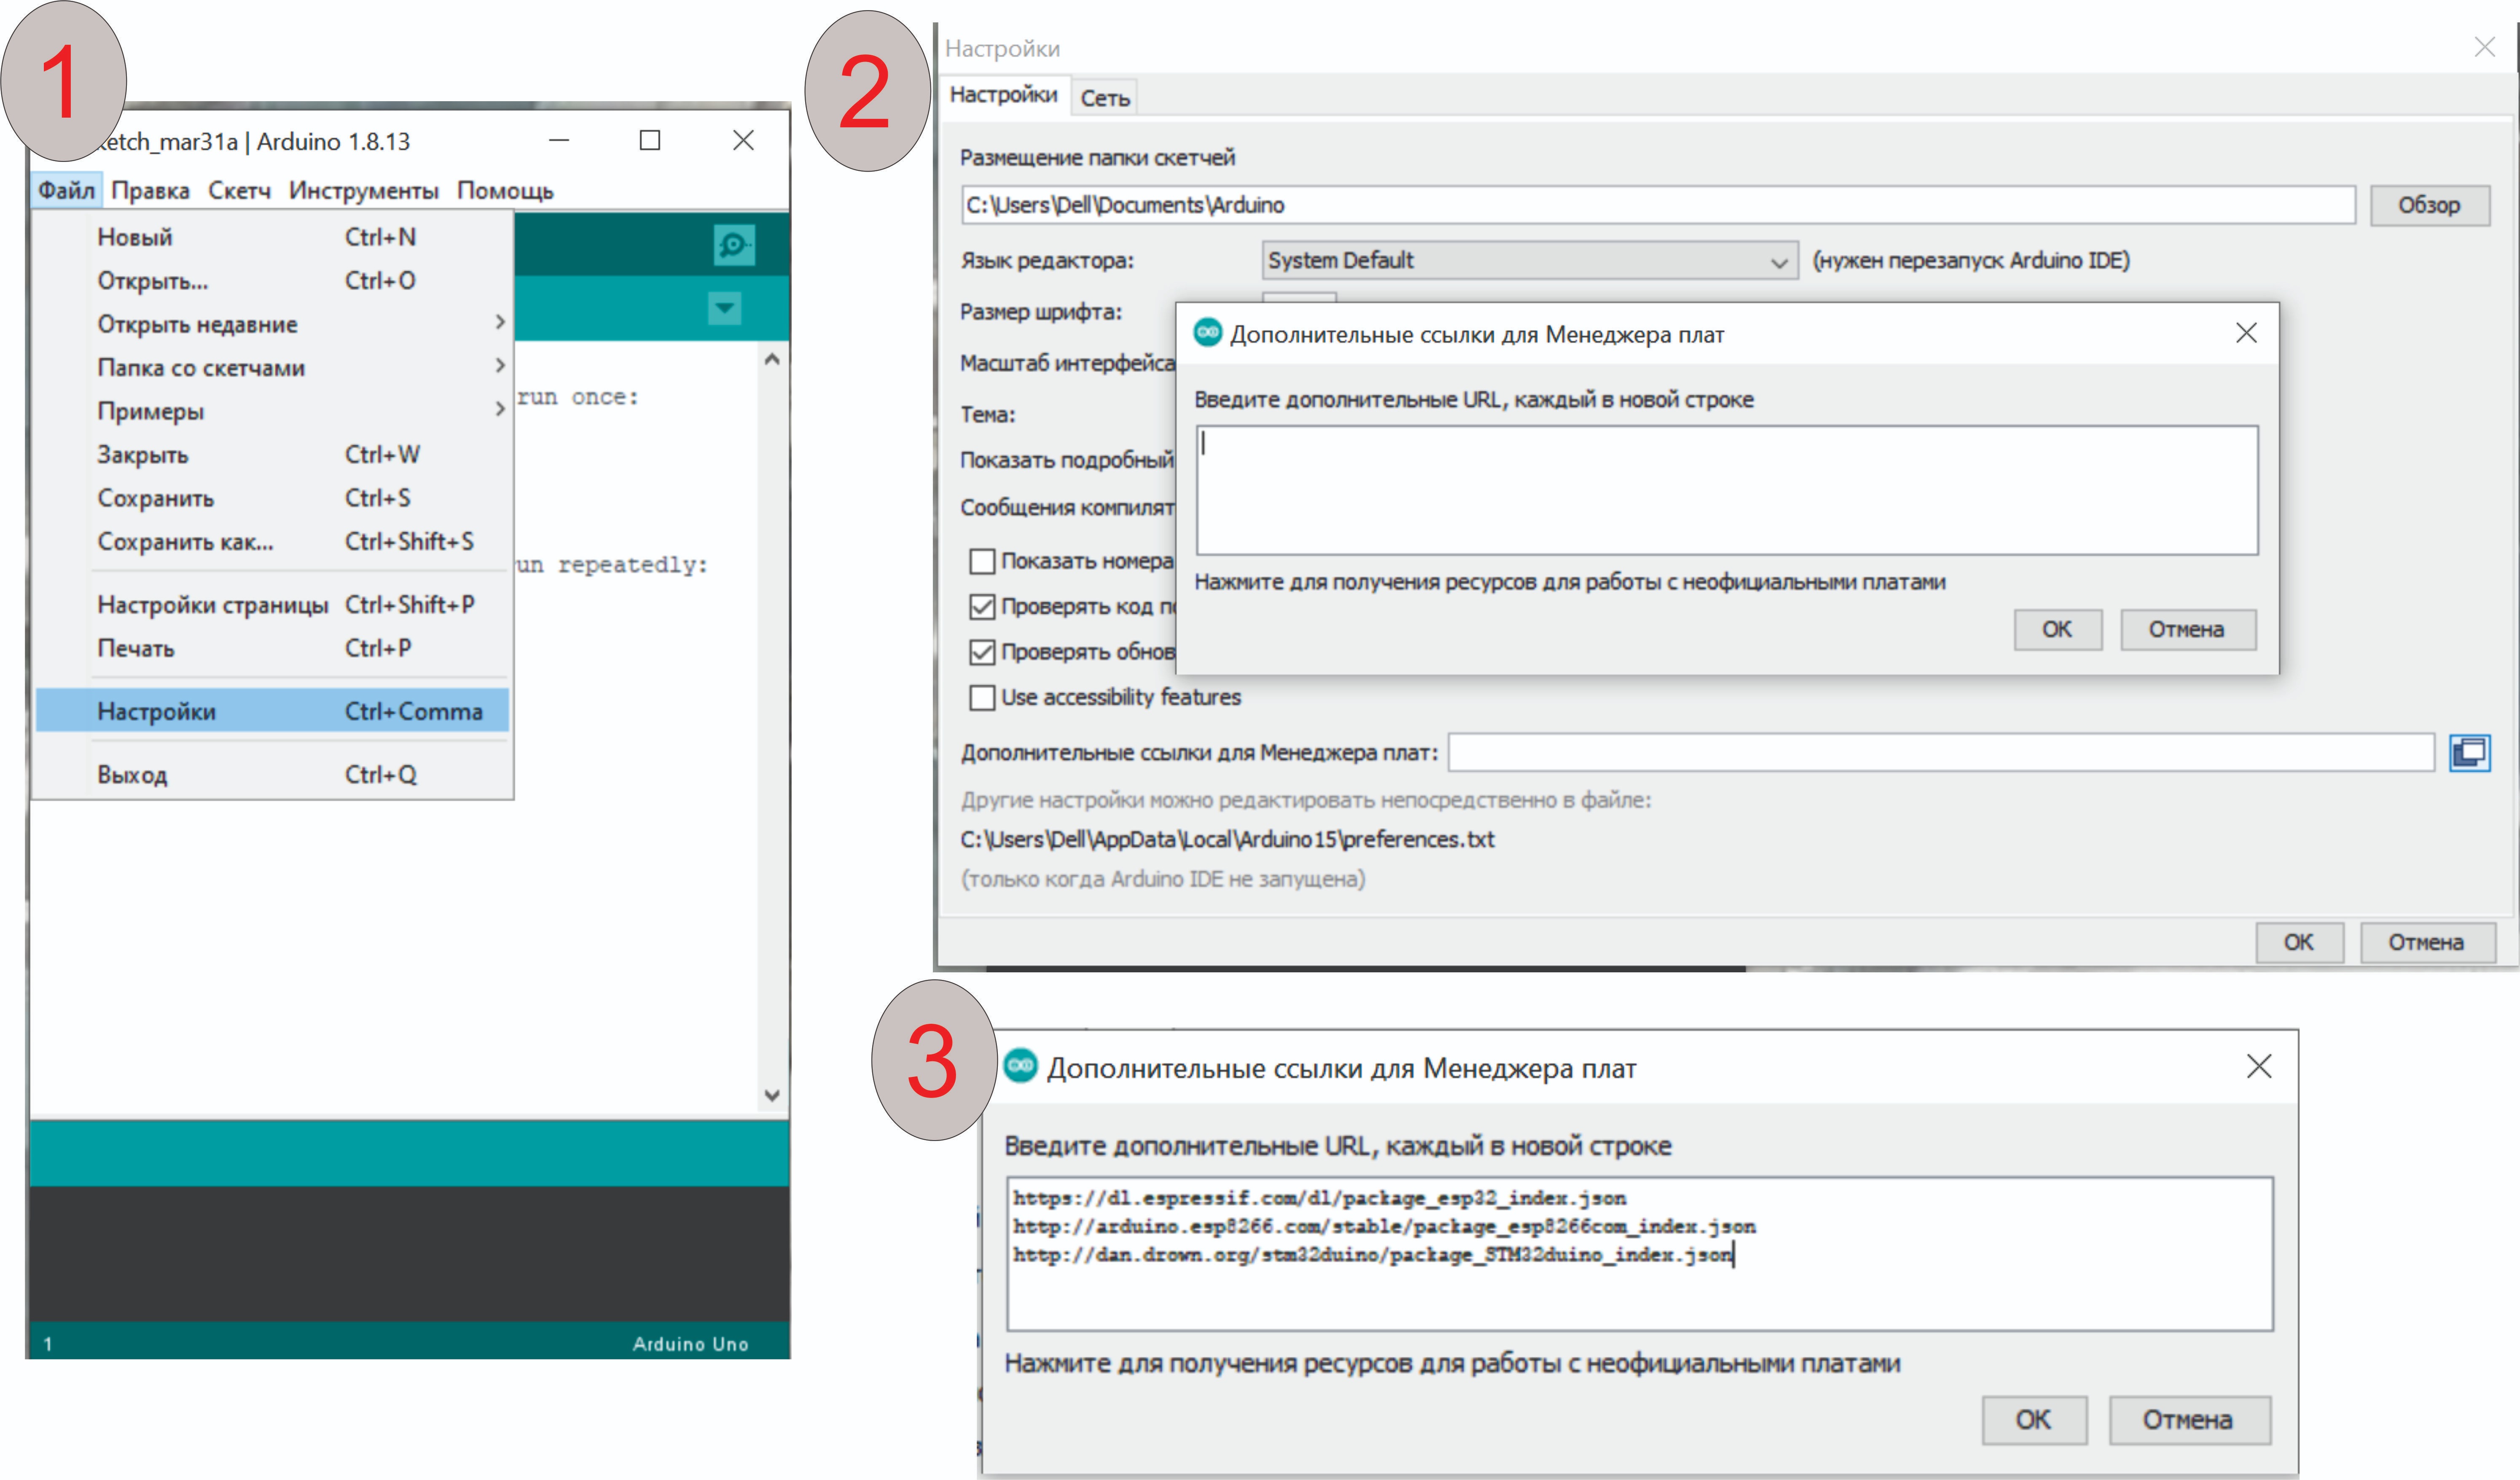This screenshot has width=2520, height=1480.
Task: Minimize the Arduino 1.8.13 window
Action: coord(559,141)
